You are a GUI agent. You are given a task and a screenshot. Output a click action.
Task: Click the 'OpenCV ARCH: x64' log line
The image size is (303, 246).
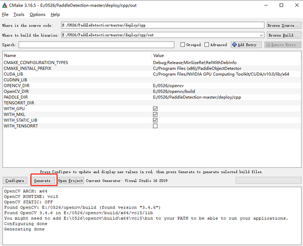(x=26, y=191)
